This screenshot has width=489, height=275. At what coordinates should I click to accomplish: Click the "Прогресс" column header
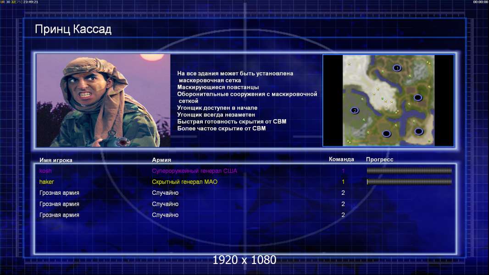[x=379, y=159]
